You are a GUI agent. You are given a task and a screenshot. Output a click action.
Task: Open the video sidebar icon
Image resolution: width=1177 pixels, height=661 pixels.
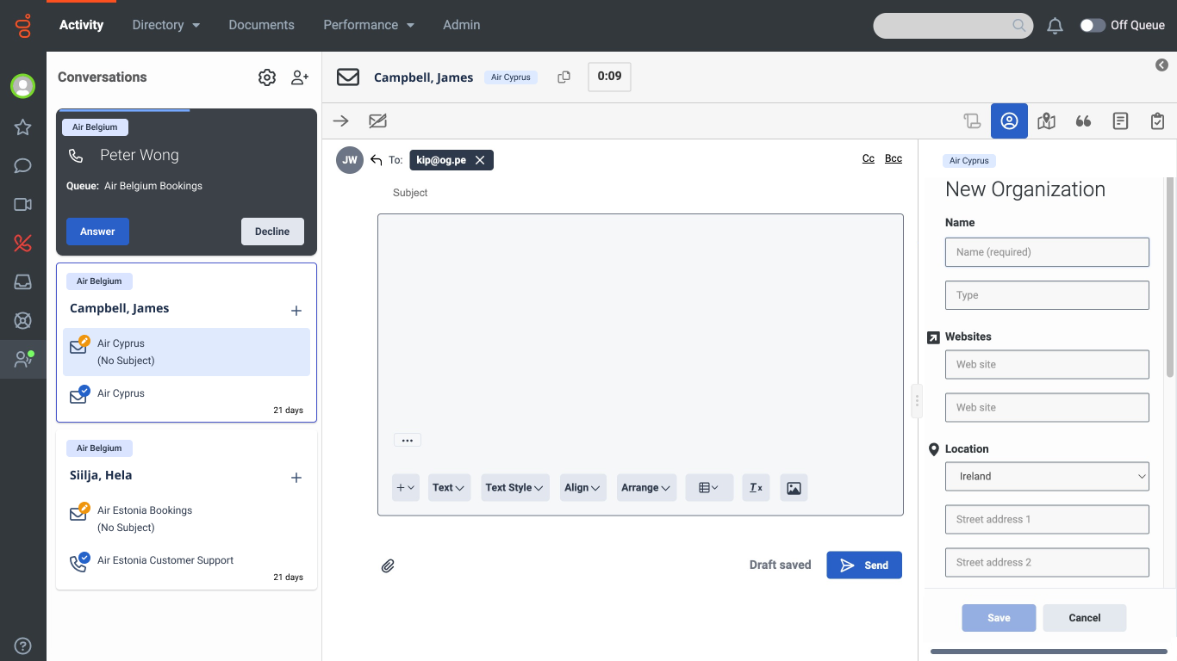[23, 205]
